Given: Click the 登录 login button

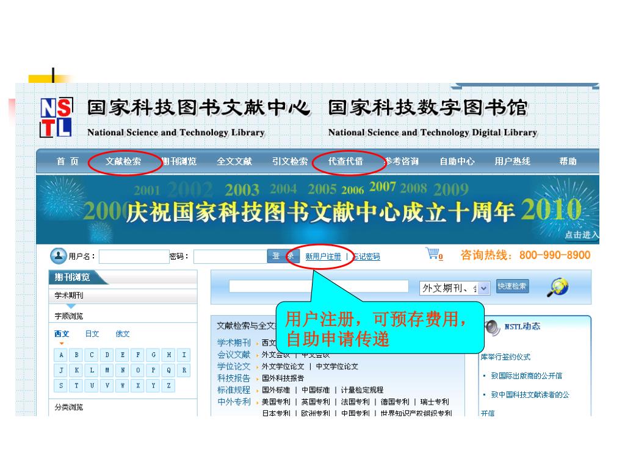Looking at the screenshot, I should coord(283,256).
